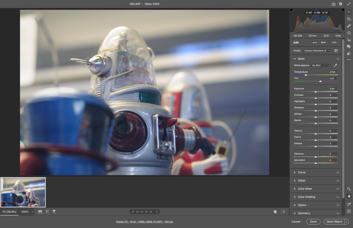The image size is (353, 228).
Task: Click the Auto edit button
Action: (x=315, y=42)
